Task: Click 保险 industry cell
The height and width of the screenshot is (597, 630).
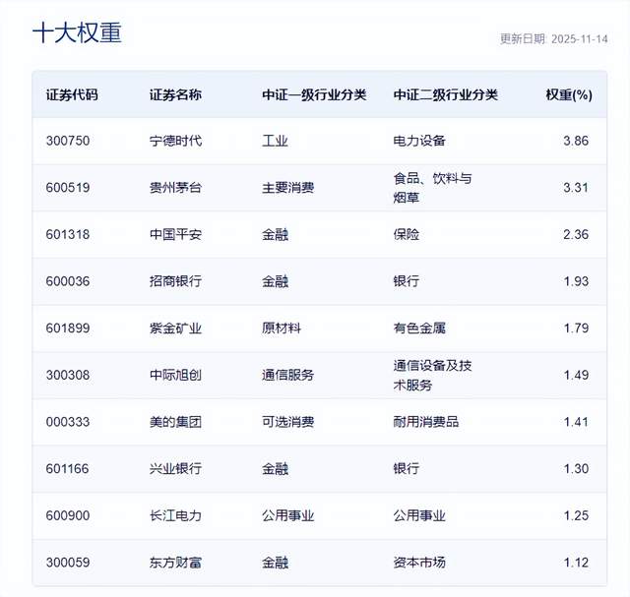Action: (x=407, y=234)
